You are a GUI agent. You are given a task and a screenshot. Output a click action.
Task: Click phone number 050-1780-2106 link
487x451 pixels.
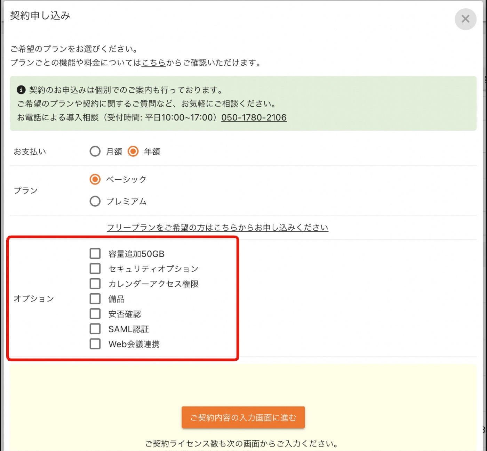(254, 117)
